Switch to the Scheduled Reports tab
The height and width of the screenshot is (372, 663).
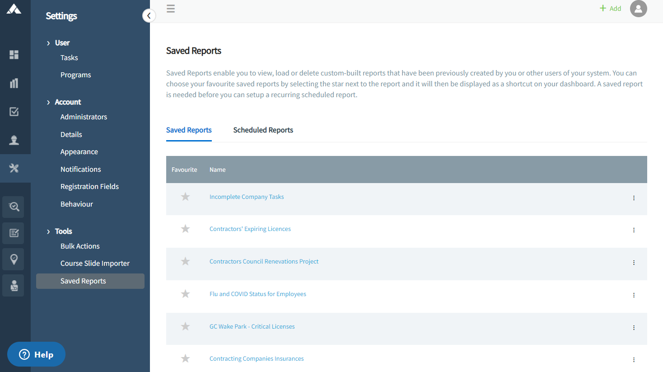pyautogui.click(x=263, y=130)
